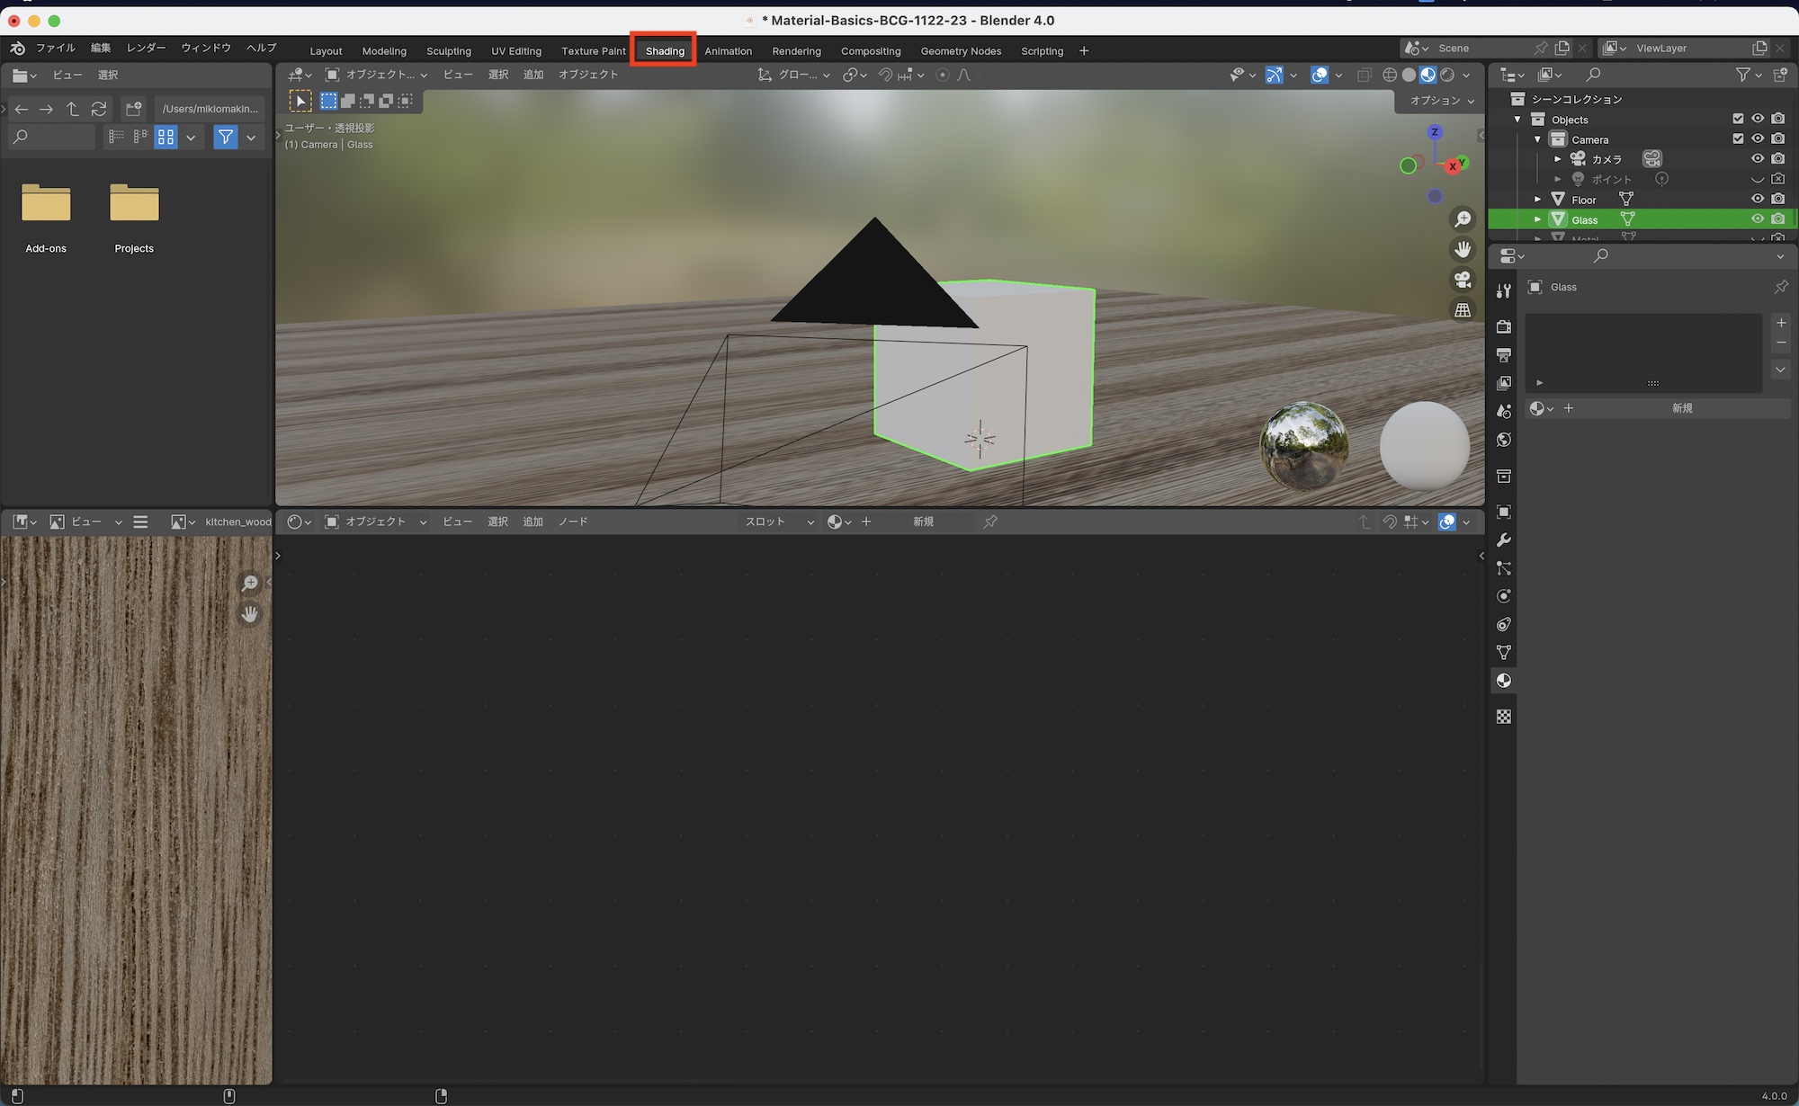Viewport: 1799px width, 1106px height.
Task: Open the Render properties tab icon
Action: point(1503,326)
